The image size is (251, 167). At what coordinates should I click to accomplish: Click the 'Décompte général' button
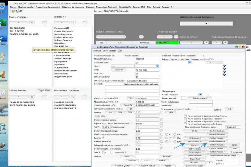pyautogui.click(x=195, y=155)
